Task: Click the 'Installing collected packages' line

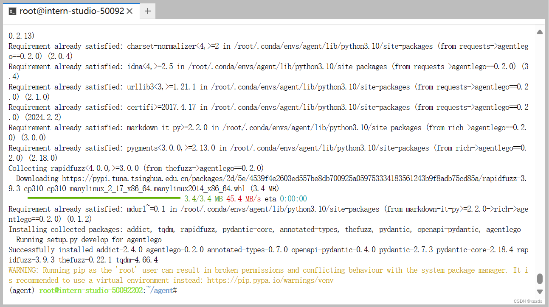Action: (265, 229)
